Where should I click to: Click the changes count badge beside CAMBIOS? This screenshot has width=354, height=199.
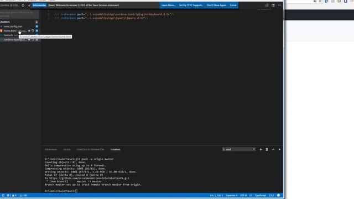(x=37, y=22)
